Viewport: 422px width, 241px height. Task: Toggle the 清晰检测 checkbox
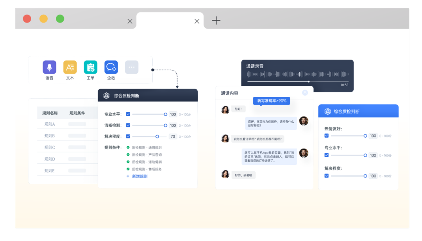click(x=128, y=125)
